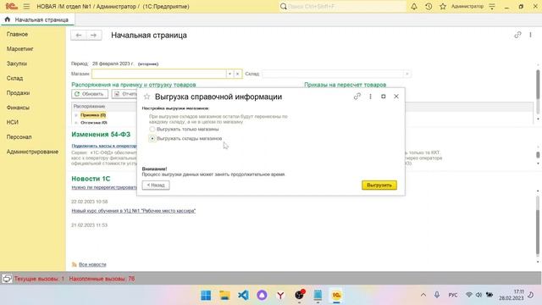Clear the Магазин field with the X button
This screenshot has height=305, width=542.
237,74
